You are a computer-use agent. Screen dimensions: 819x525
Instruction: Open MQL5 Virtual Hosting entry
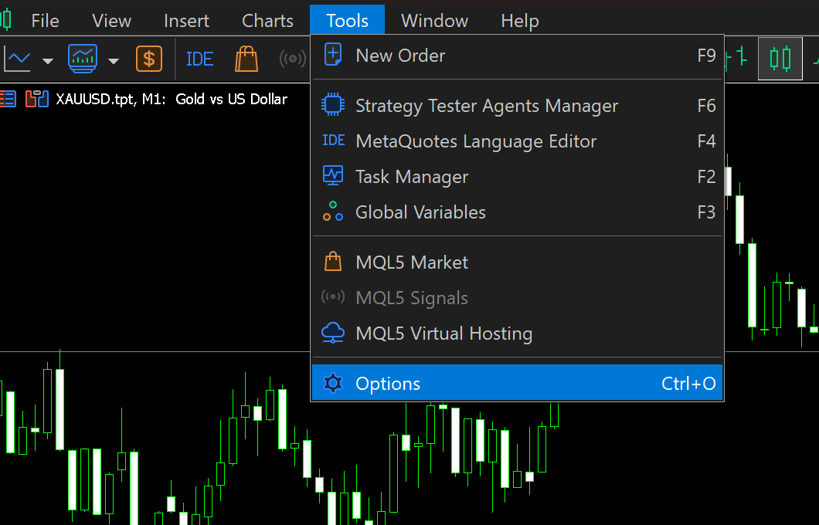click(517, 334)
